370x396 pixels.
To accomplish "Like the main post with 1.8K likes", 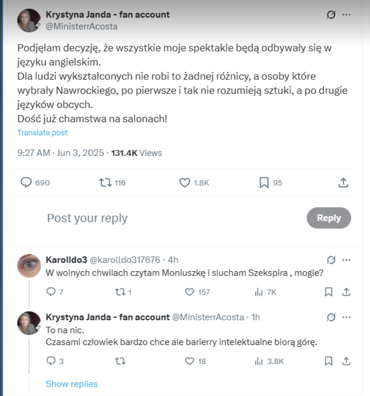I will pos(185,182).
